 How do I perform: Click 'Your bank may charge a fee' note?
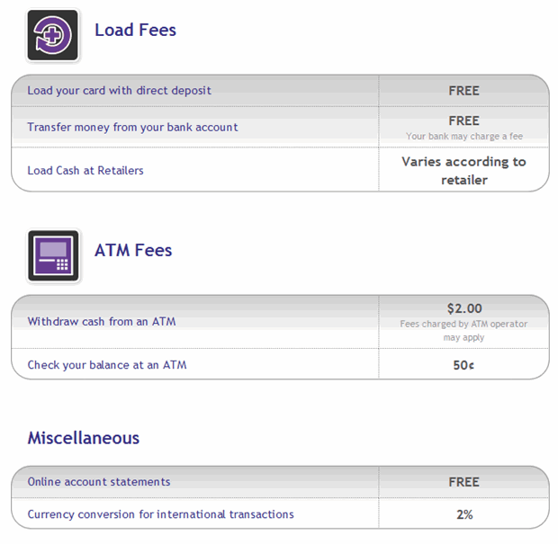464,136
